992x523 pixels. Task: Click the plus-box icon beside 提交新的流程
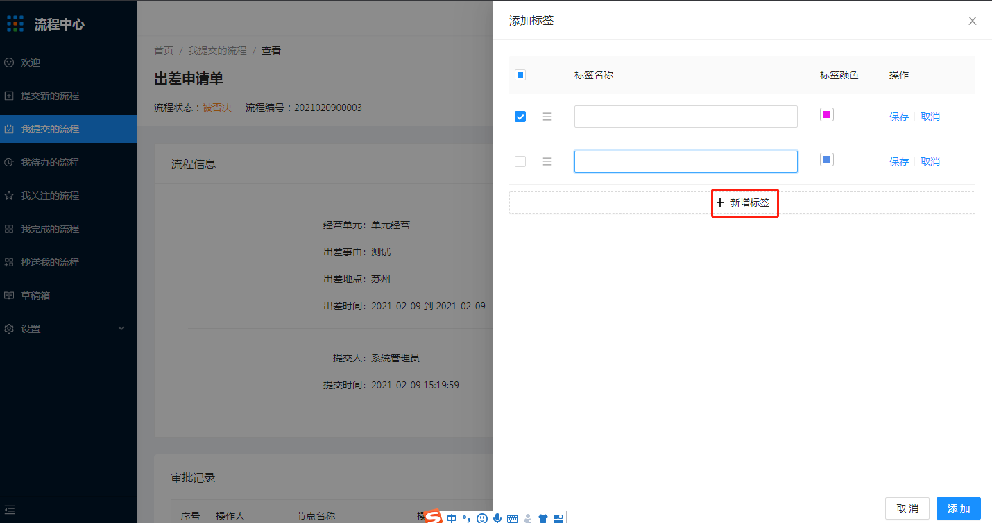[9, 96]
